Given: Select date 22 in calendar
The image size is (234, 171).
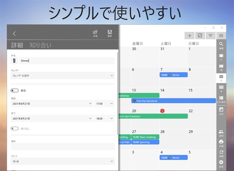Looking at the screenshot, I should [191, 111].
